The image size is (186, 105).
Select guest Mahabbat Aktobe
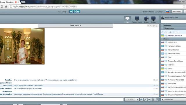174,46
